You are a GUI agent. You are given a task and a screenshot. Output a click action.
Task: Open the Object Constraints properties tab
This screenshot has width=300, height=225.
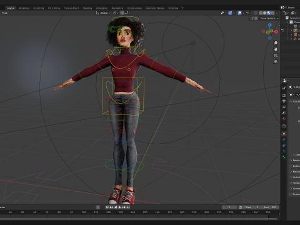(284, 146)
